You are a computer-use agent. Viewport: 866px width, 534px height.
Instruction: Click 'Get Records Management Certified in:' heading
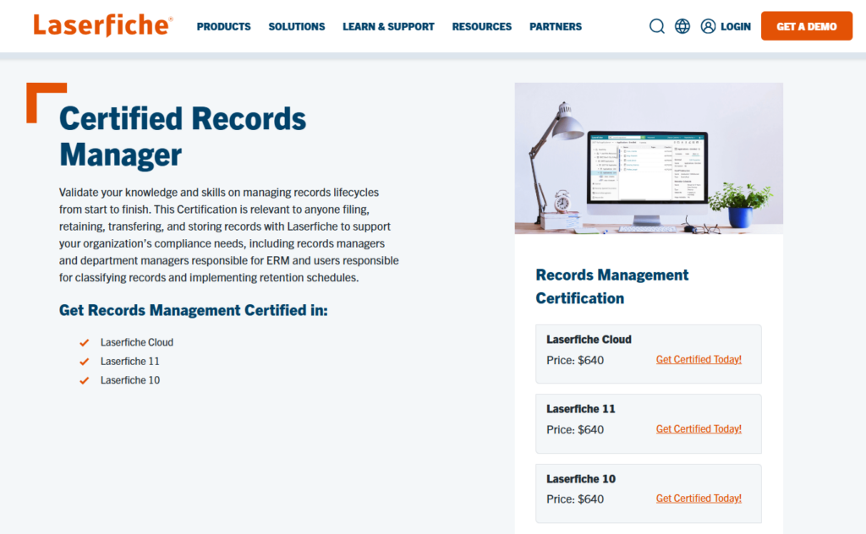(x=194, y=310)
